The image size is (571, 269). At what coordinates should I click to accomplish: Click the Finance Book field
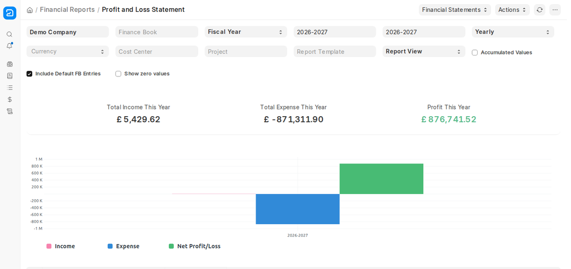[157, 32]
